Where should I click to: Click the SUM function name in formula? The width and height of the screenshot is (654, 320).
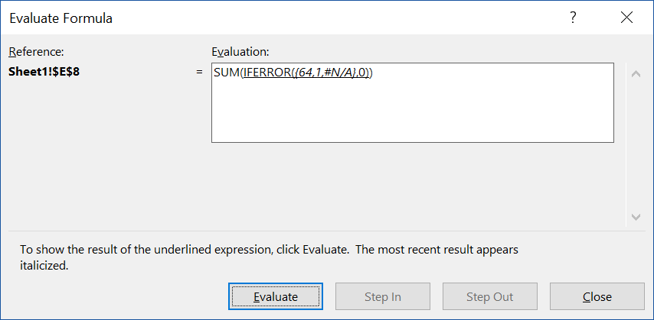[227, 73]
